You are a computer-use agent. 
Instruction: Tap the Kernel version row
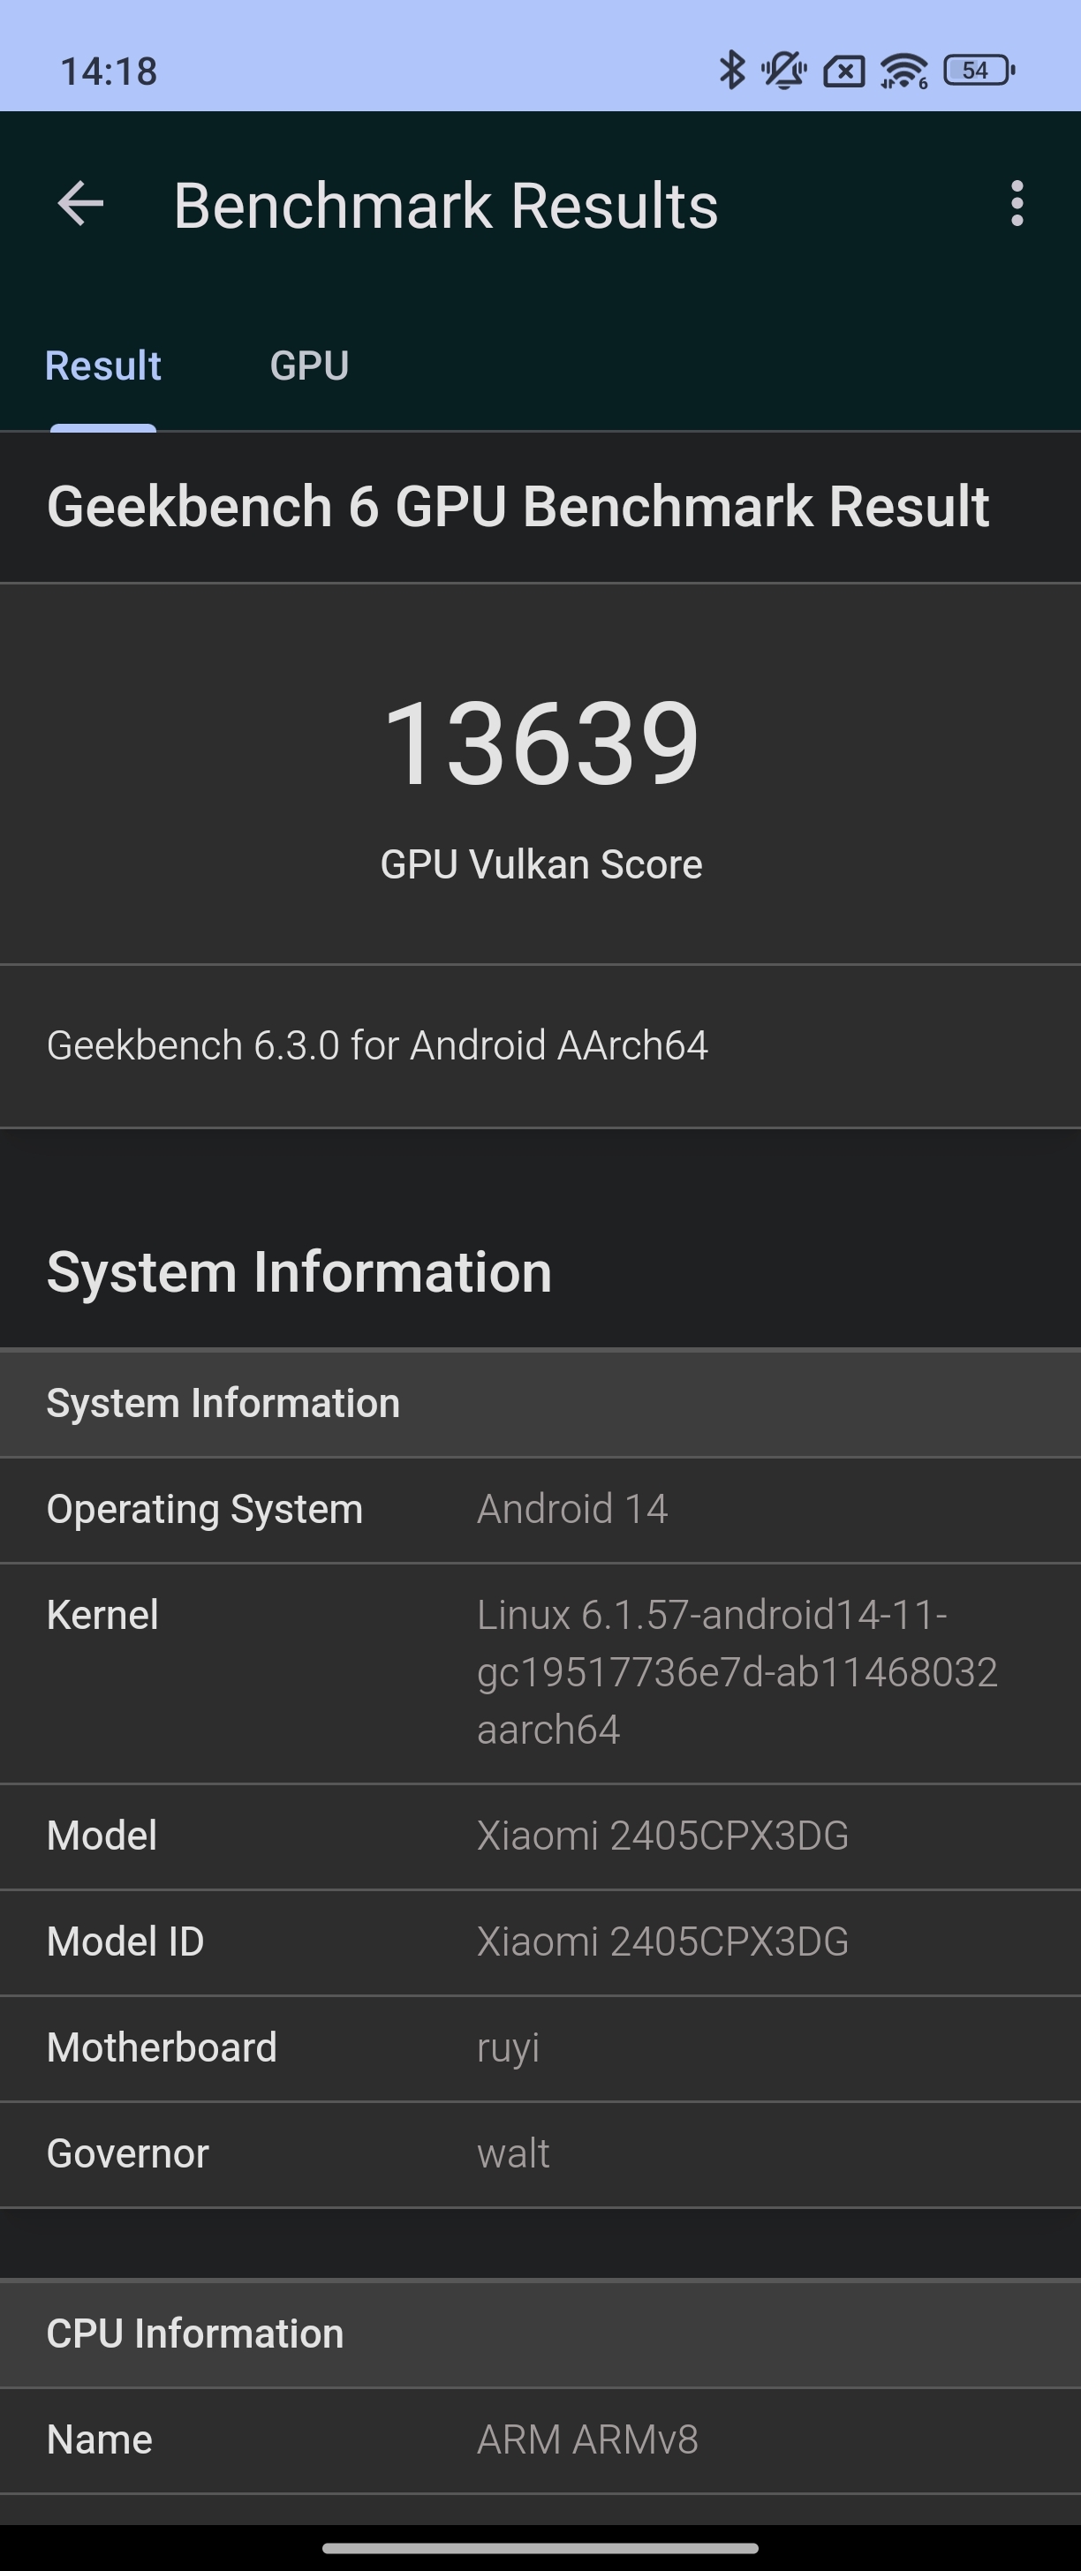(x=540, y=1674)
